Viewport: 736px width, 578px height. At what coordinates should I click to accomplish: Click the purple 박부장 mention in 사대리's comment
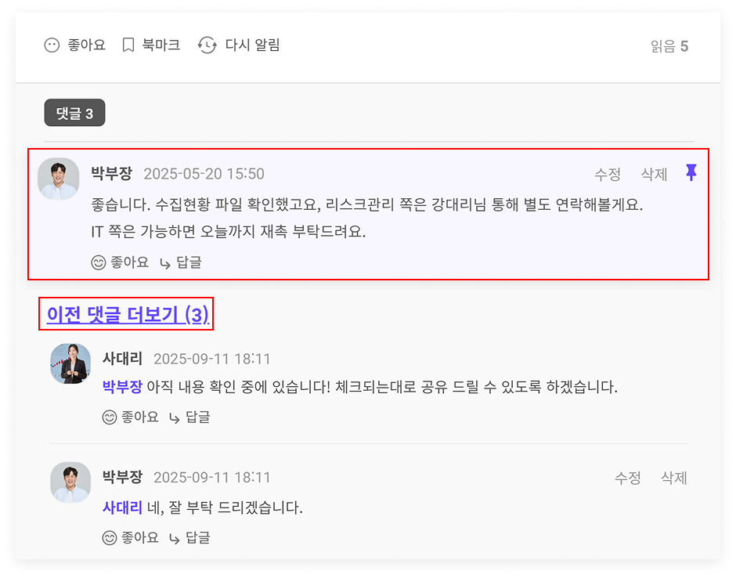click(122, 387)
